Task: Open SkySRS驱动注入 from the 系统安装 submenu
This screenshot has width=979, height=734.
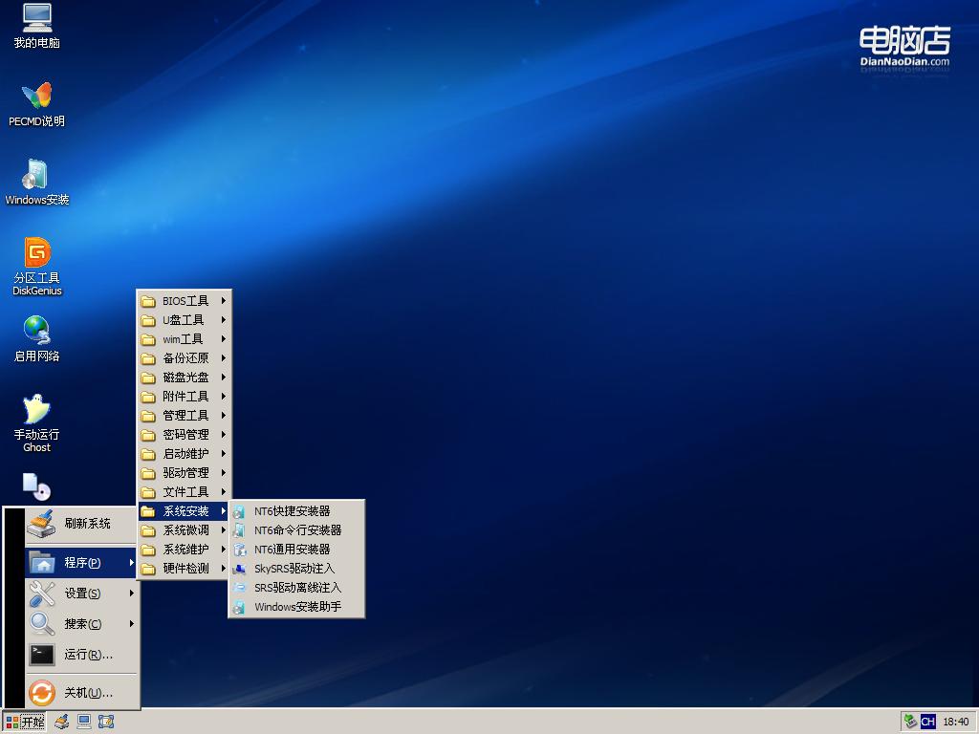Action: pyautogui.click(x=294, y=568)
